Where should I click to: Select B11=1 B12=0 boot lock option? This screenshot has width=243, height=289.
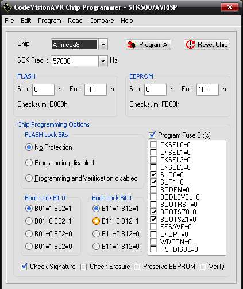[x=96, y=247]
